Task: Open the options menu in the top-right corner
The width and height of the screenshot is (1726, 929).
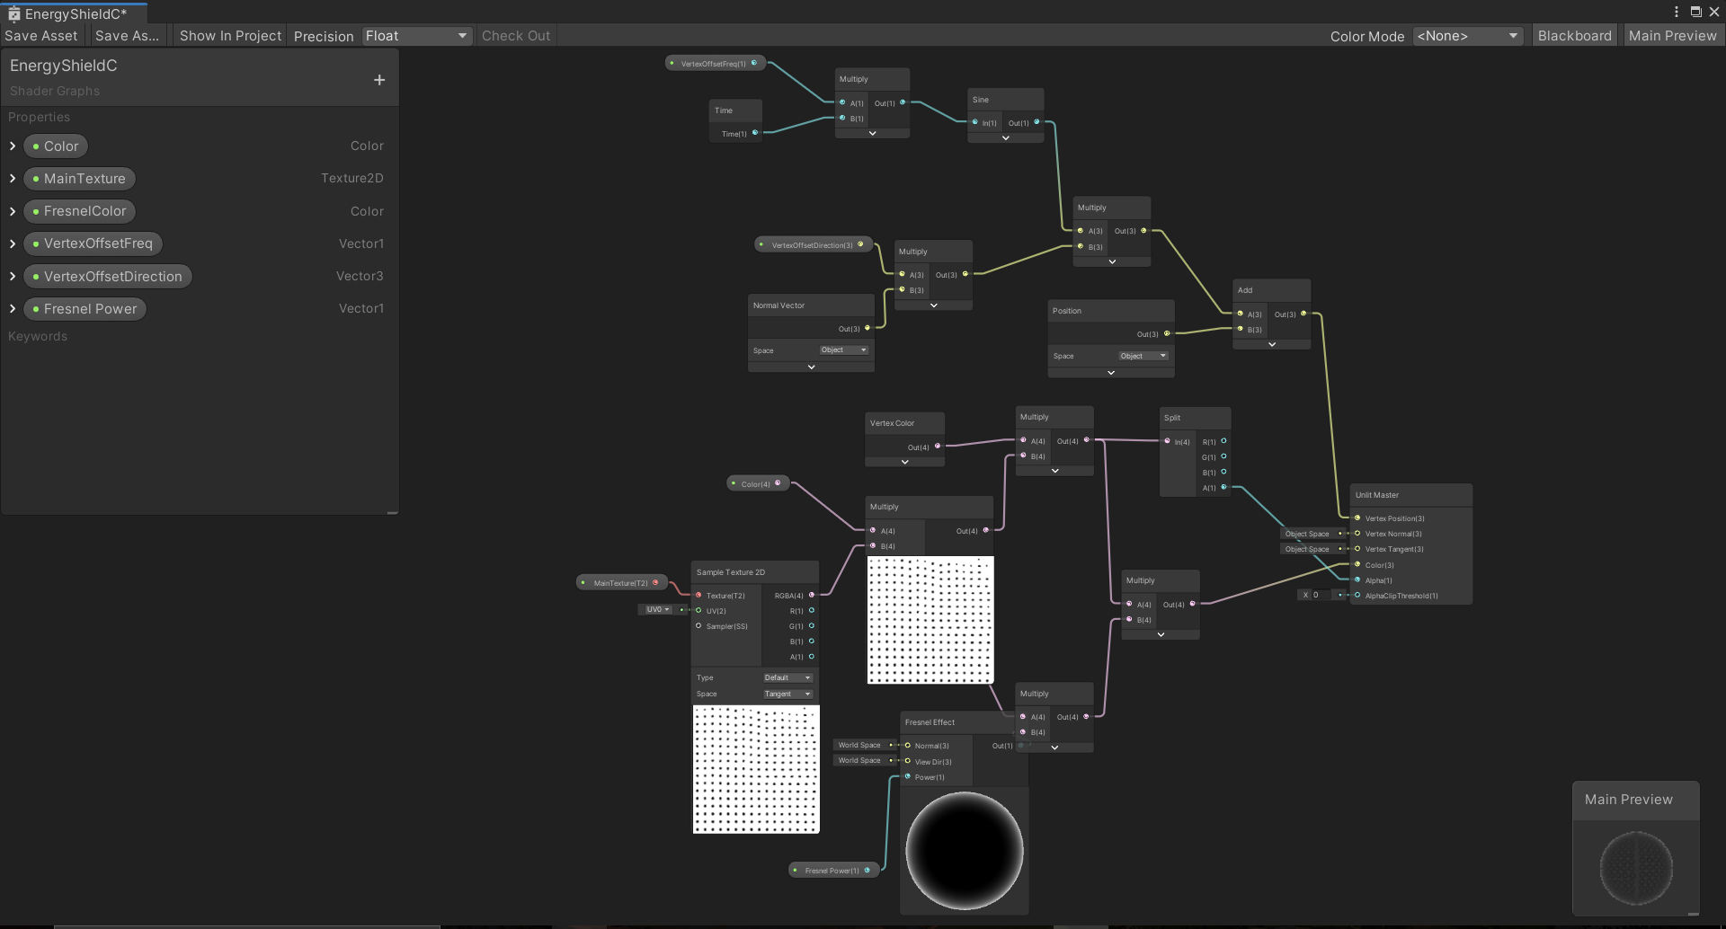Action: [1675, 12]
